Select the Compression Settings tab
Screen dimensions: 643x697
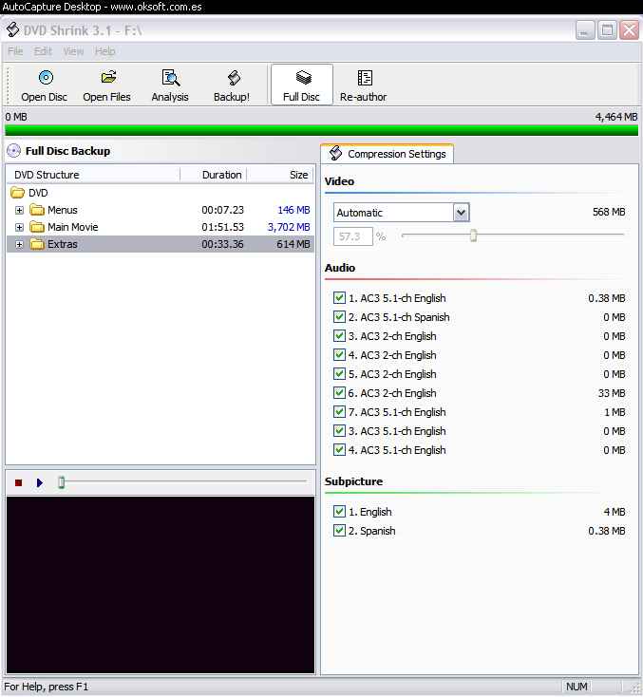(x=387, y=154)
